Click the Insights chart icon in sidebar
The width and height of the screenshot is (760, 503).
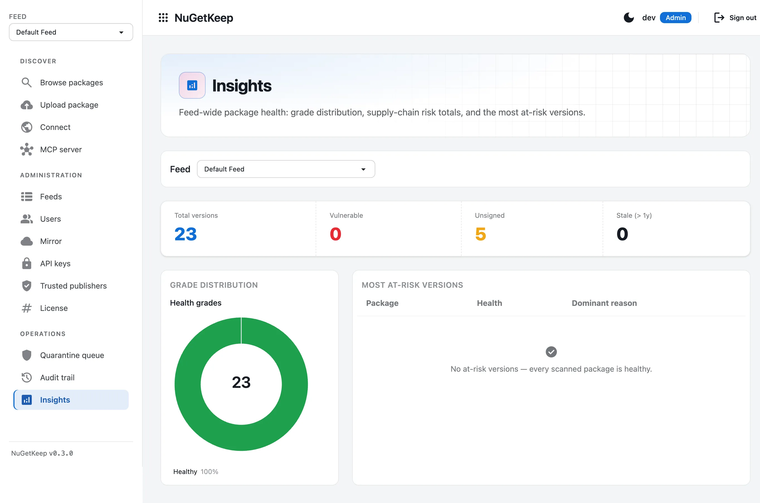26,400
